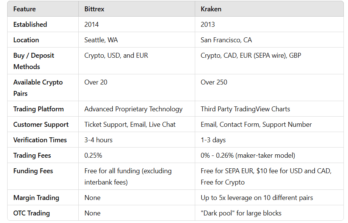Select the Established row label
This screenshot has height=223, width=348.
pos(30,25)
